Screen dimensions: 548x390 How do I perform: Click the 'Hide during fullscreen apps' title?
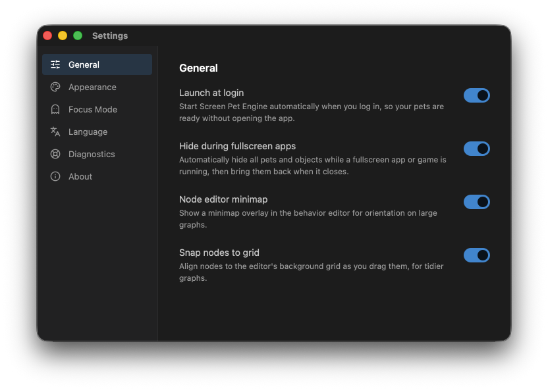[237, 146]
